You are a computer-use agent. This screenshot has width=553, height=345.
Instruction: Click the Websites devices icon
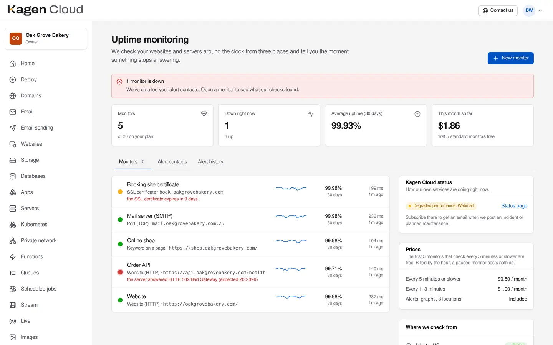[x=13, y=144]
